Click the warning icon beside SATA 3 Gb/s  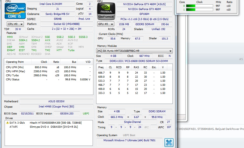pyautogui.click(x=7, y=123)
